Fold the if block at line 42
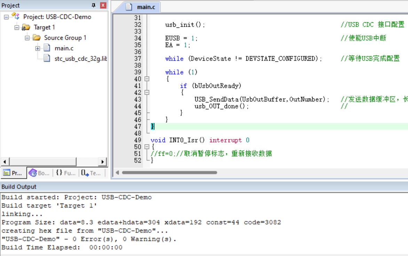408x256 pixels. pos(147,93)
